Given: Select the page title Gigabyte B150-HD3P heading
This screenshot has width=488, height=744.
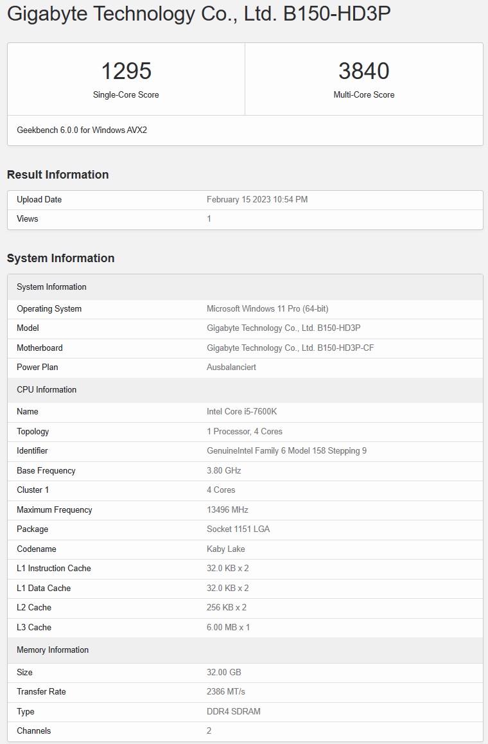Looking at the screenshot, I should [198, 13].
